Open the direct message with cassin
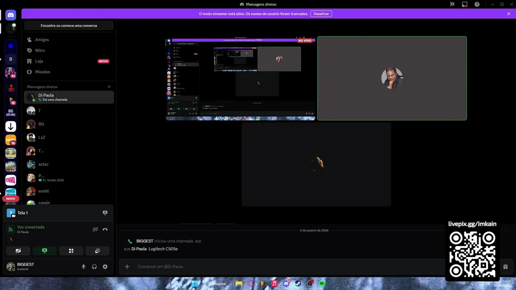This screenshot has height=290, width=516. click(69, 203)
